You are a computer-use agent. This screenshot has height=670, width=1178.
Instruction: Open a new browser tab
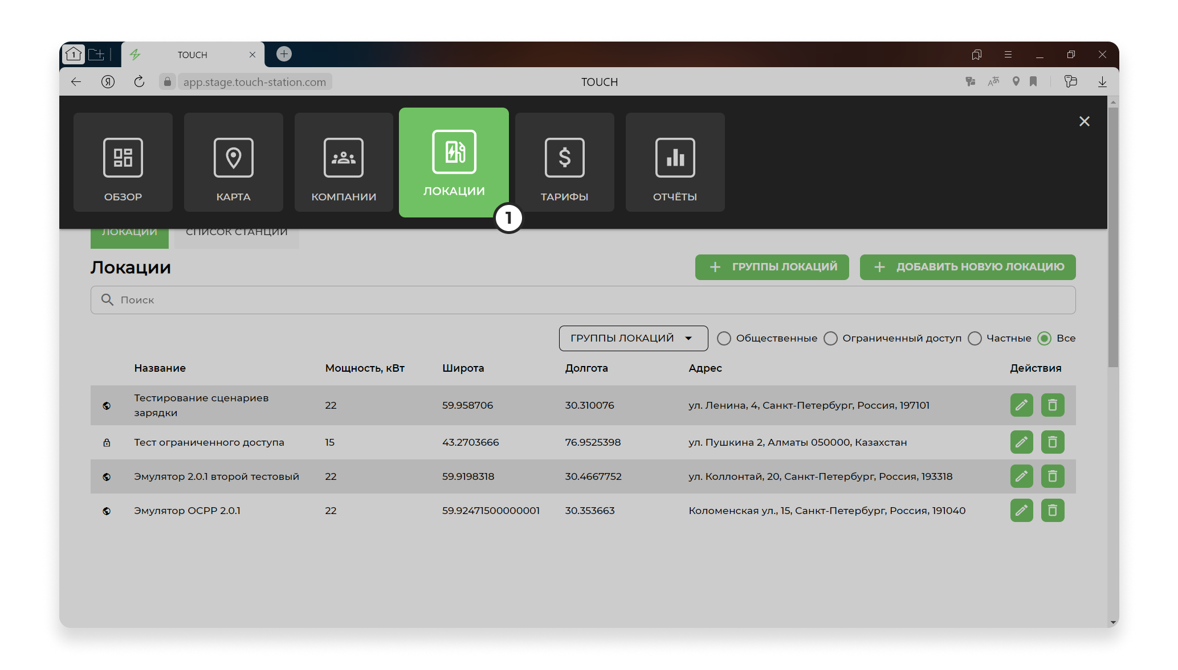(284, 54)
